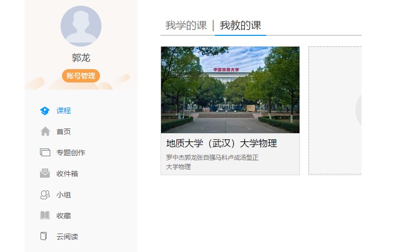420x252 pixels.
Task: Click the 大学物理 subtitle under the course
Action: coord(178,167)
